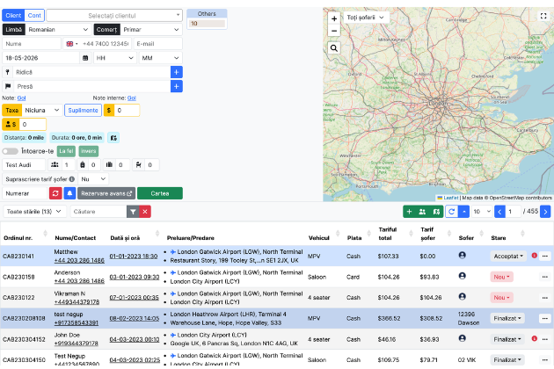This screenshot has width=554, height=369.
Task: Open driver profile icon for Anderson's booking
Action: pos(463,276)
